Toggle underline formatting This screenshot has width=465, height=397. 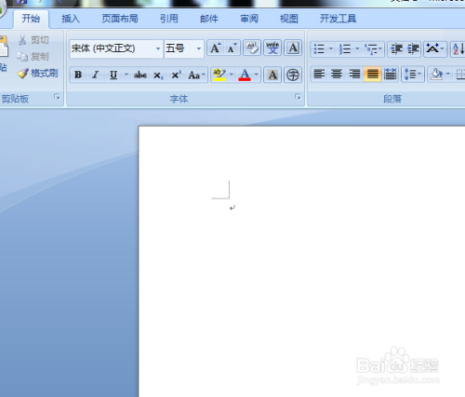[x=113, y=75]
